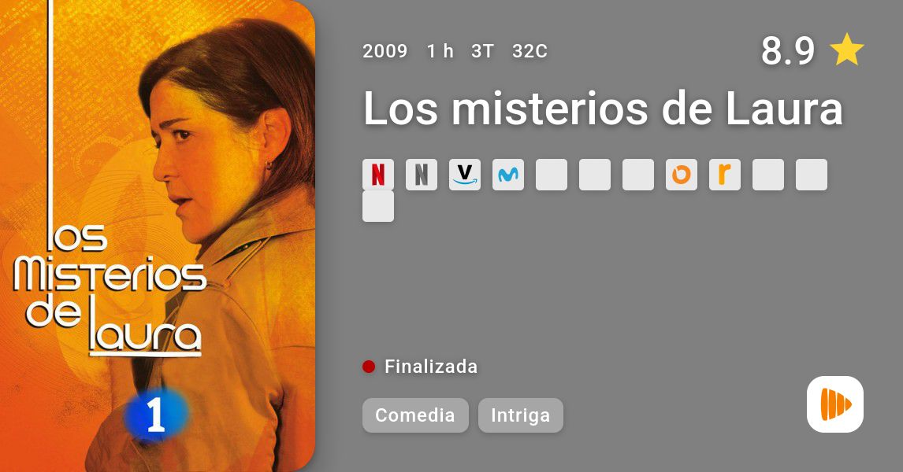903x472 pixels.
Task: Select the 32C episodes label
Action: pyautogui.click(x=530, y=51)
